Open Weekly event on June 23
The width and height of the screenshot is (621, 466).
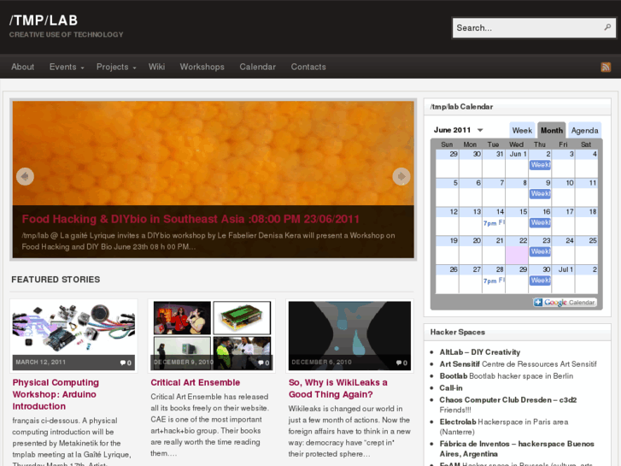540,251
